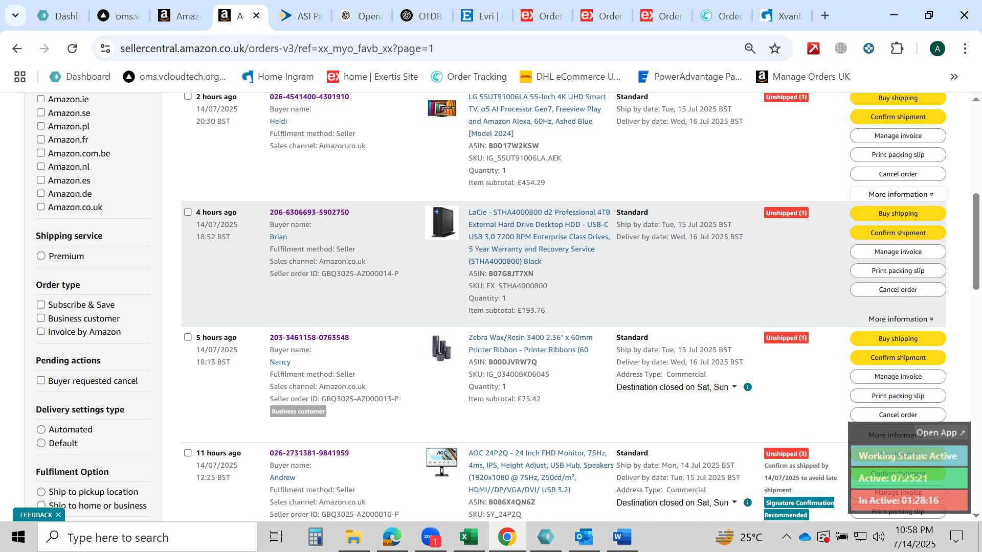
Task: Open the site information icon in address bar
Action: coord(105,49)
